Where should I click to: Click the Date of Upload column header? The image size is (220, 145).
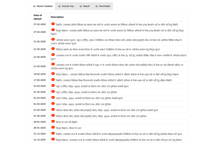tap(38, 17)
